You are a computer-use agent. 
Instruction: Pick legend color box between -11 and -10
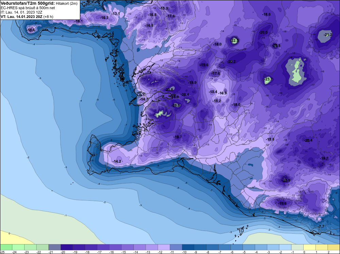176,247
